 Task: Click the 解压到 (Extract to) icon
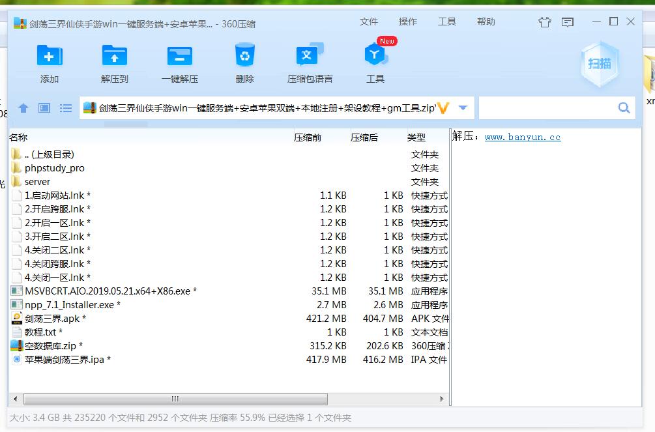click(x=115, y=57)
